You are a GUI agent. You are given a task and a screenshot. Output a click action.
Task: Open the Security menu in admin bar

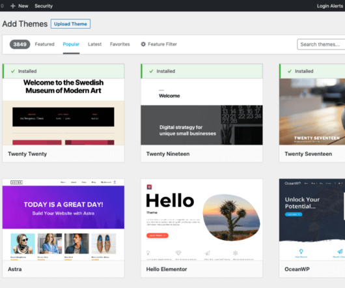click(x=44, y=6)
